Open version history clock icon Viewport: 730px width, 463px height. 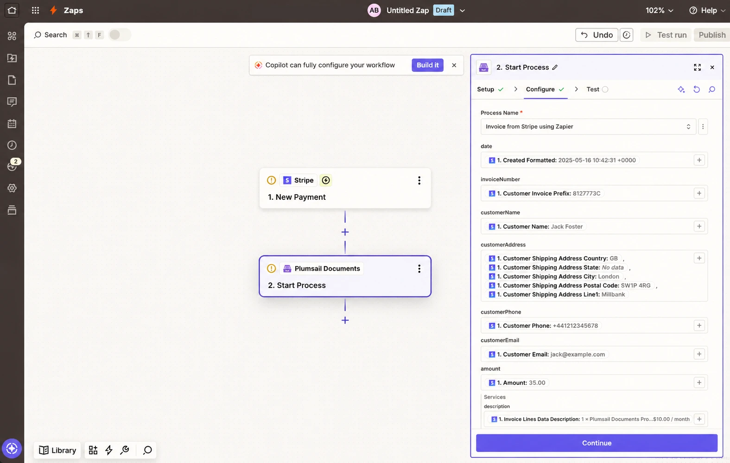point(627,35)
